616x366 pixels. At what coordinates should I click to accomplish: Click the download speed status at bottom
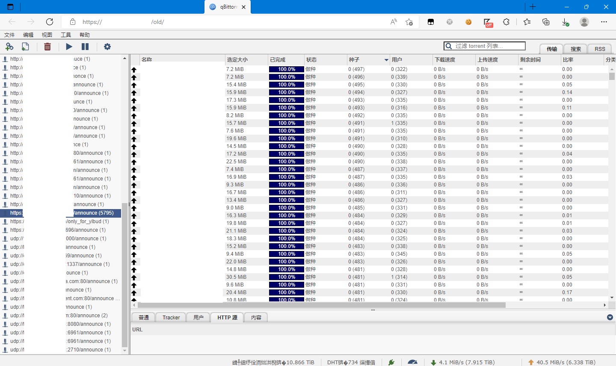tap(462, 362)
